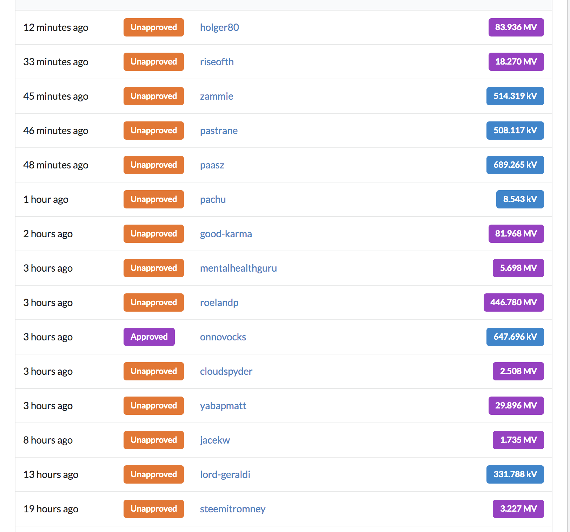Click the Approved badge for onnovocks
Viewport: 570px width, 532px height.
click(149, 337)
